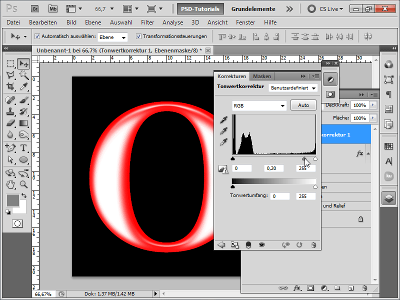Return to adjustment list arrow in Korrekturen
400x300 pixels.
click(221, 245)
